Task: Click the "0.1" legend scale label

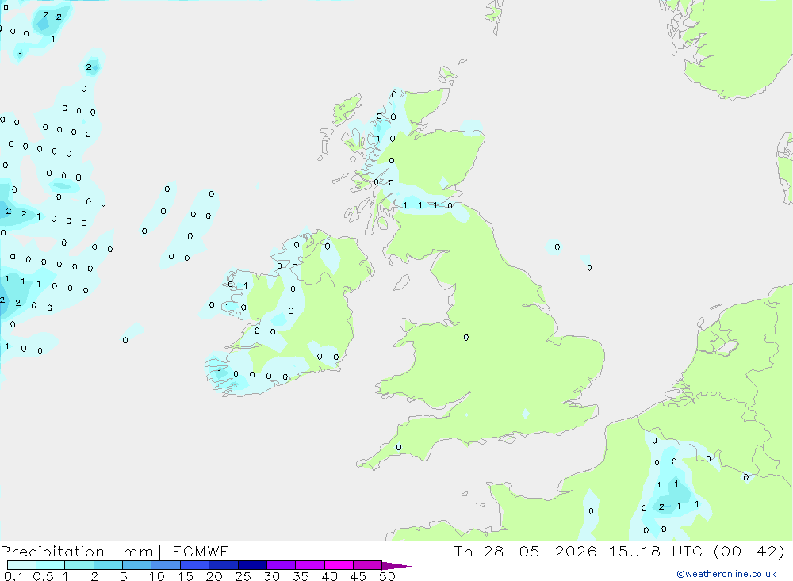Action: point(13,576)
